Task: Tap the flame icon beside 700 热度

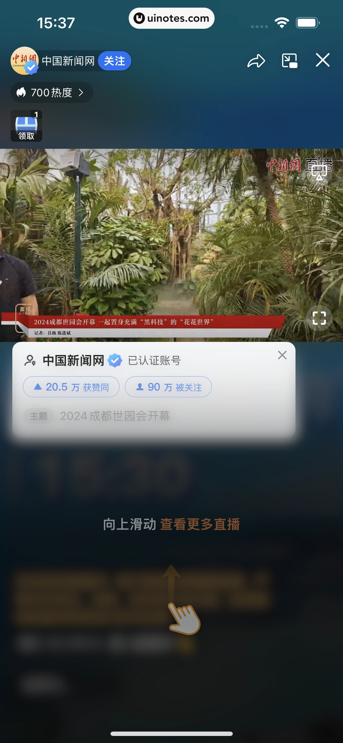Action: click(21, 92)
